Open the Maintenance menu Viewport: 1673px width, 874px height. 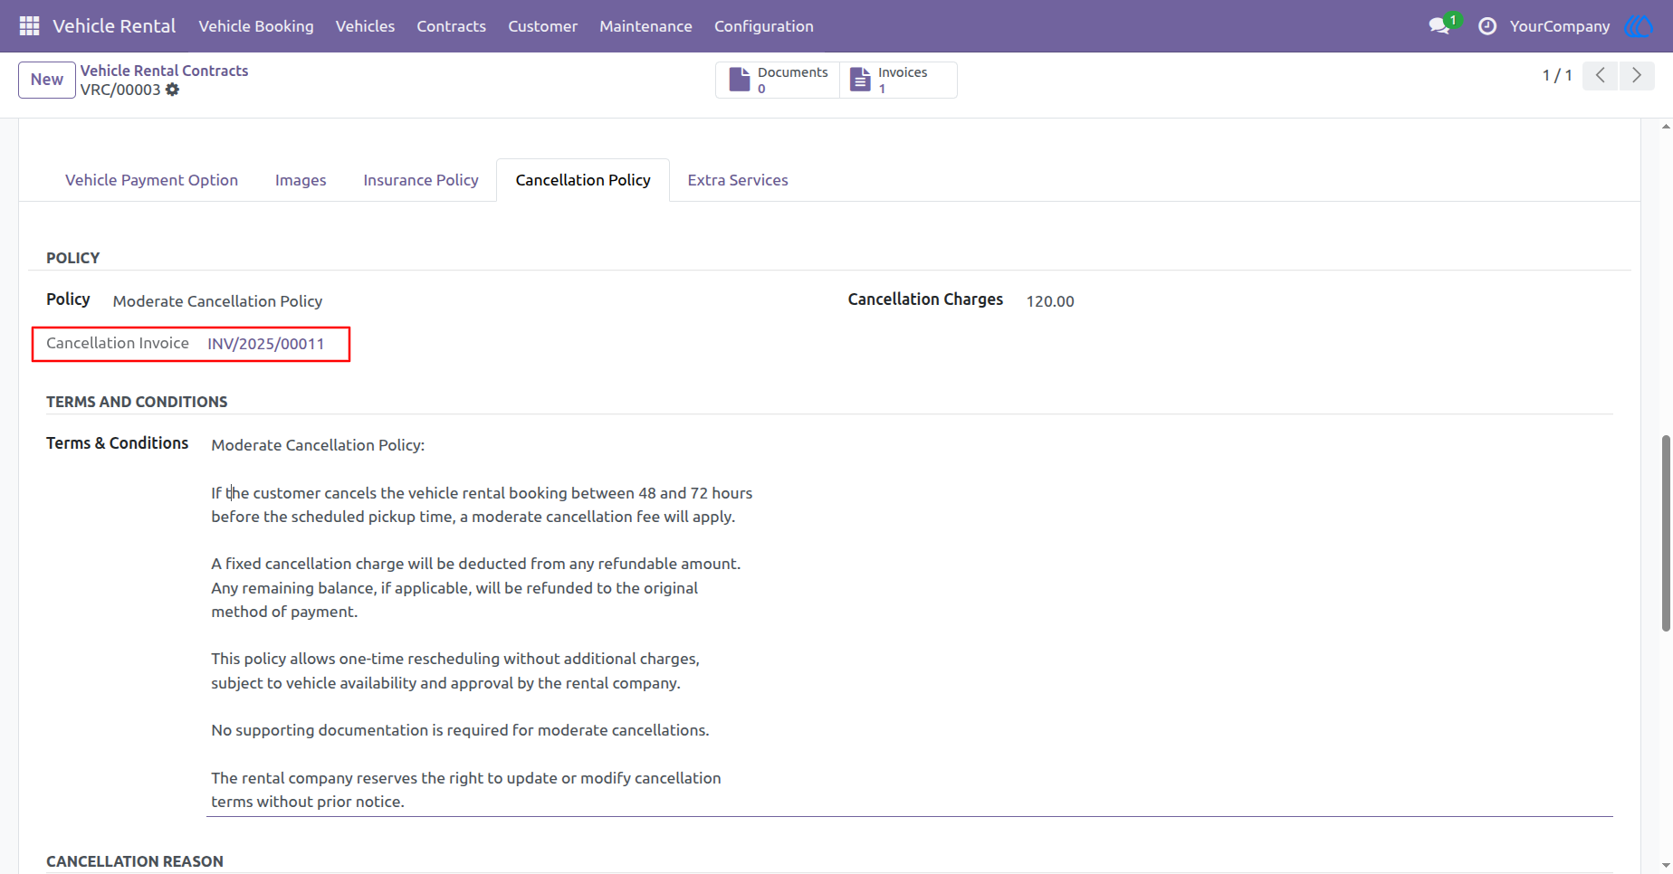click(x=645, y=26)
